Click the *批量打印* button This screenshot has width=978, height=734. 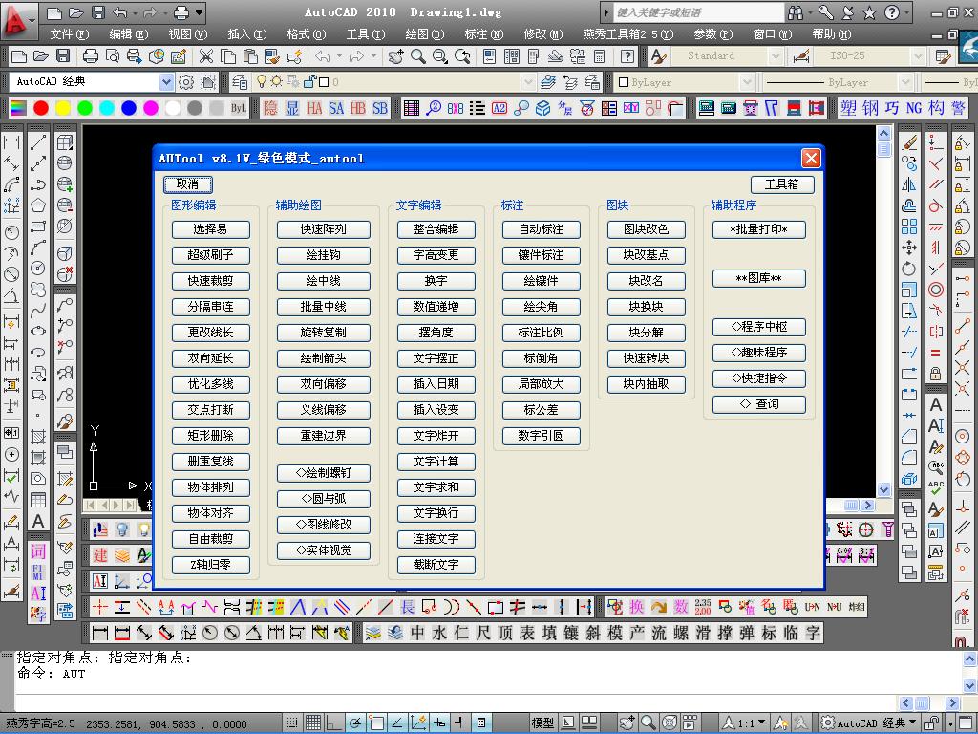click(x=759, y=229)
